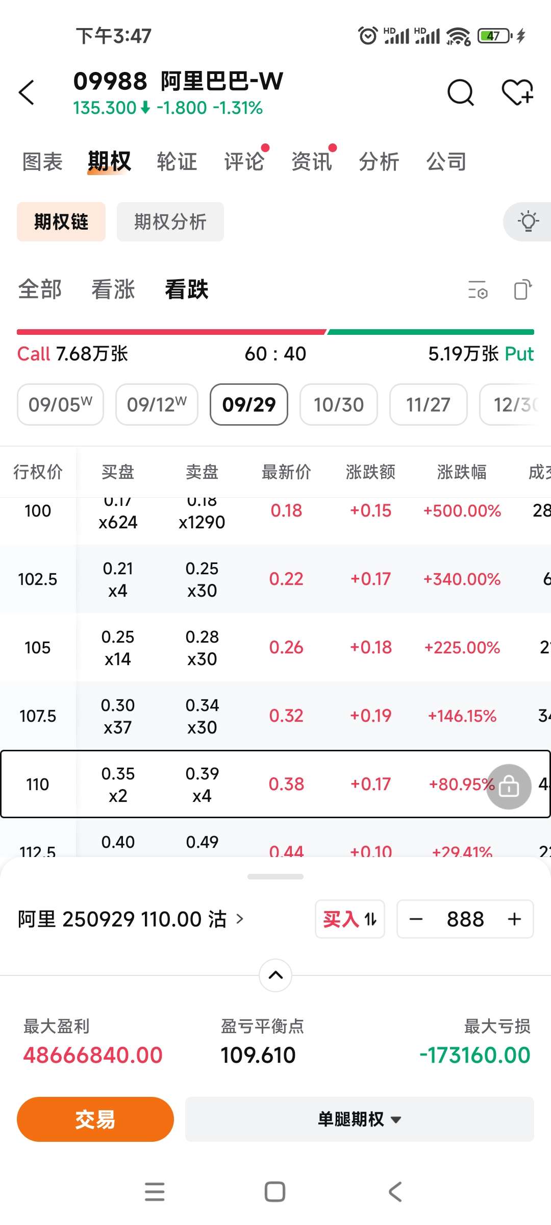551x1225 pixels.
Task: Expand the order panel with the up chevron
Action: (275, 975)
